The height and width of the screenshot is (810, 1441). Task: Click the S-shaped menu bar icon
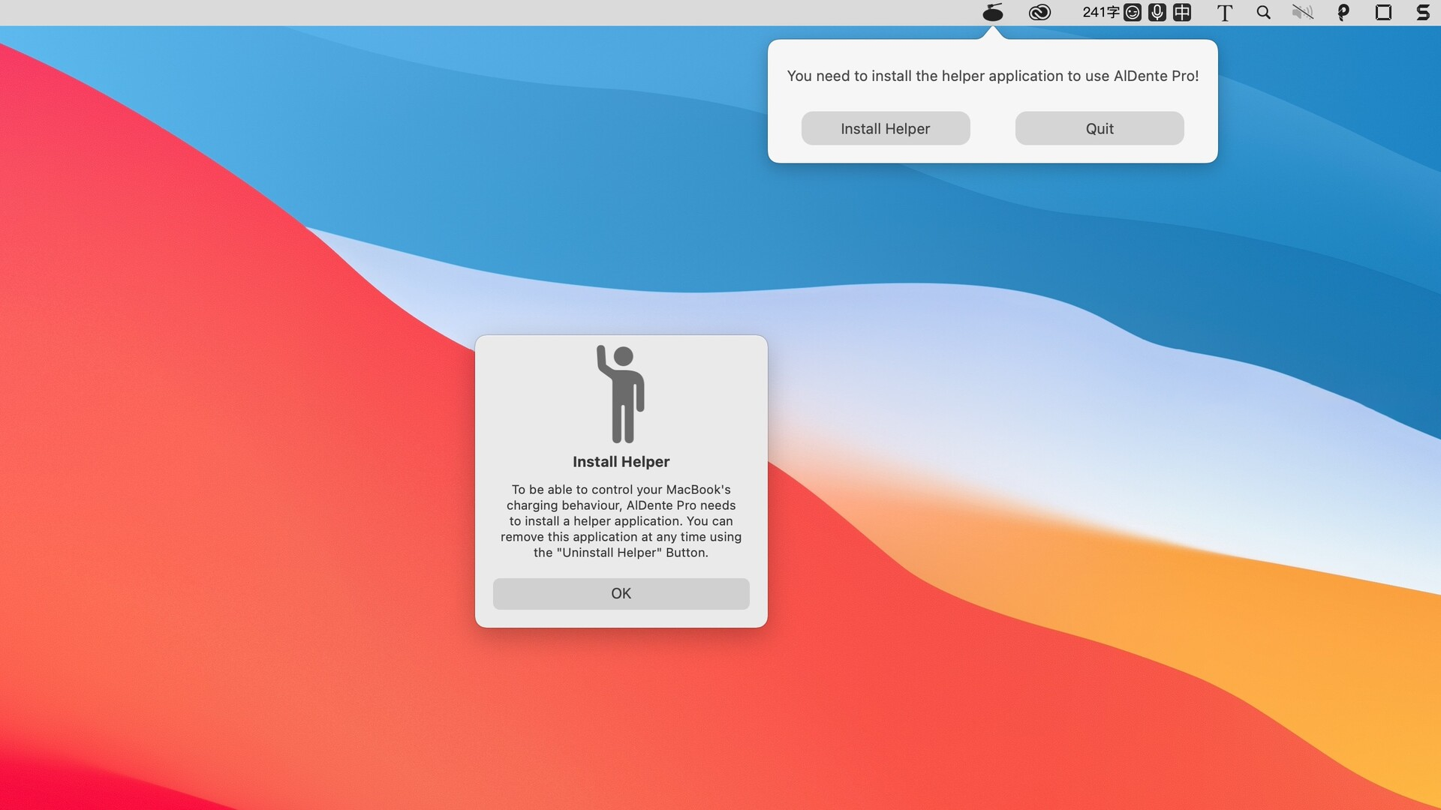click(1423, 13)
